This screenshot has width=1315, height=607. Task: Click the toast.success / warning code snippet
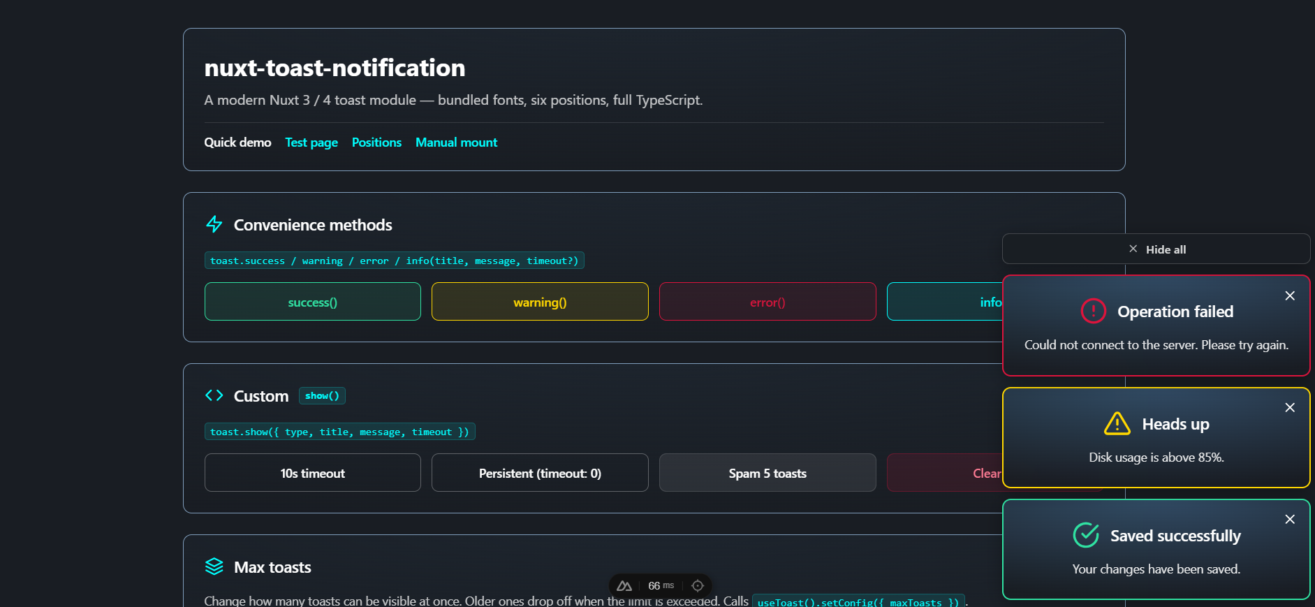click(395, 261)
